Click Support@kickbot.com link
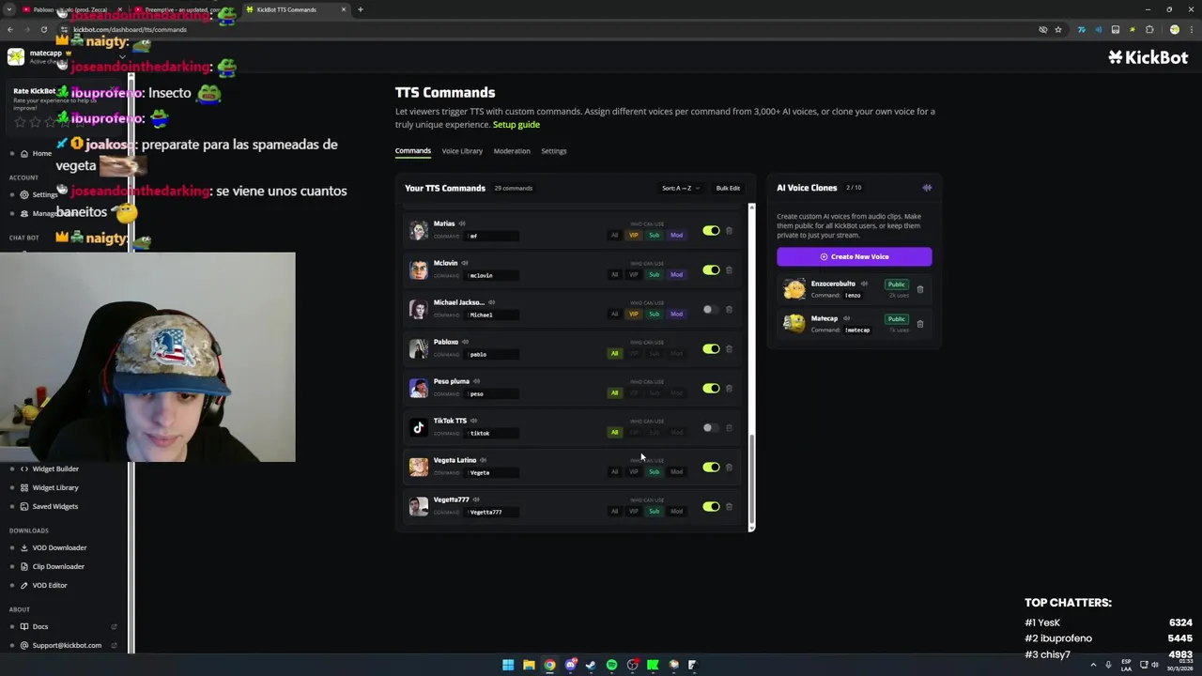 tap(67, 645)
